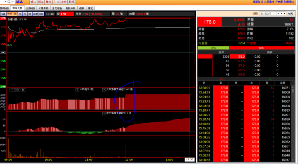Open the 報告 toolbar button

41,2
